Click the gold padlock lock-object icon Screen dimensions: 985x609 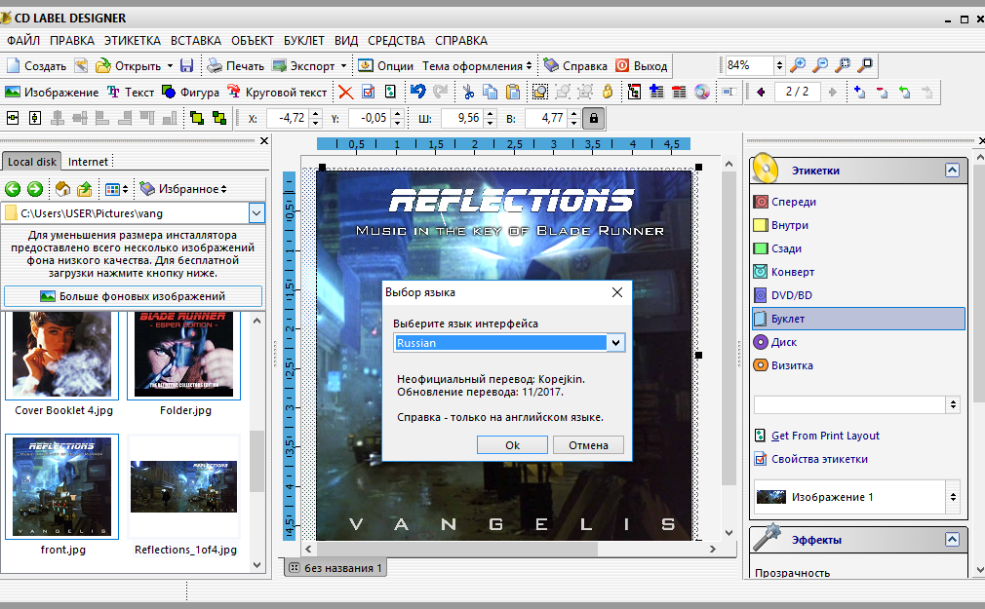point(608,92)
